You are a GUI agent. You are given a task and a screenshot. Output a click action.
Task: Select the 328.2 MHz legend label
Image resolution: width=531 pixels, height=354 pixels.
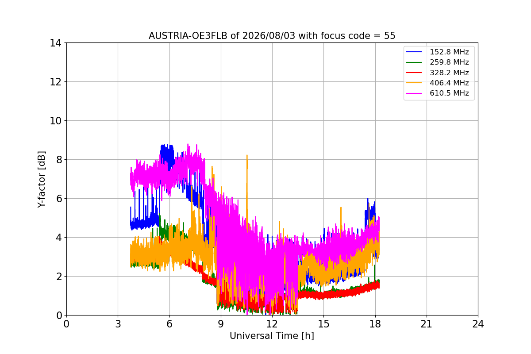pyautogui.click(x=449, y=73)
